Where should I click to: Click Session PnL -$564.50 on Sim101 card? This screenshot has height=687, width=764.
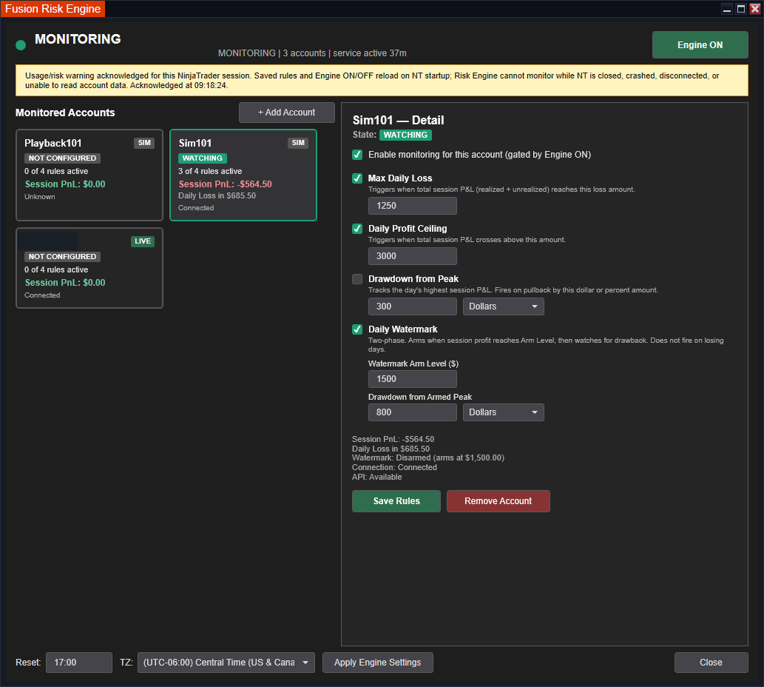point(225,184)
